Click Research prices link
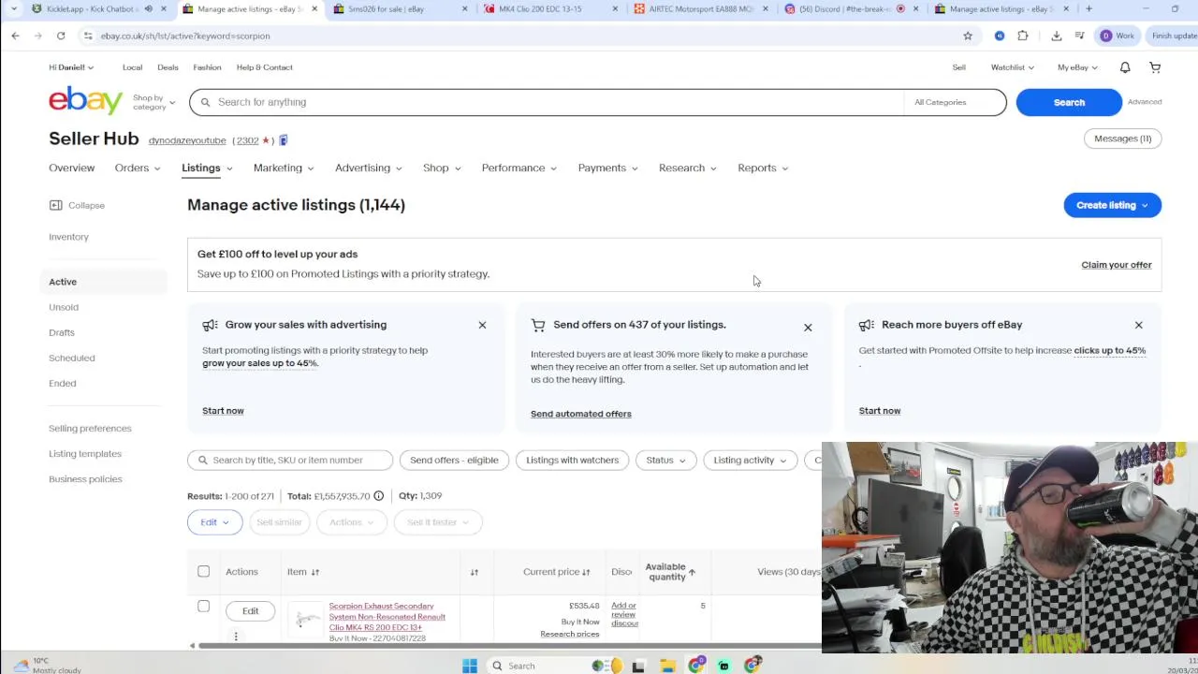This screenshot has height=674, width=1198. coord(569,635)
